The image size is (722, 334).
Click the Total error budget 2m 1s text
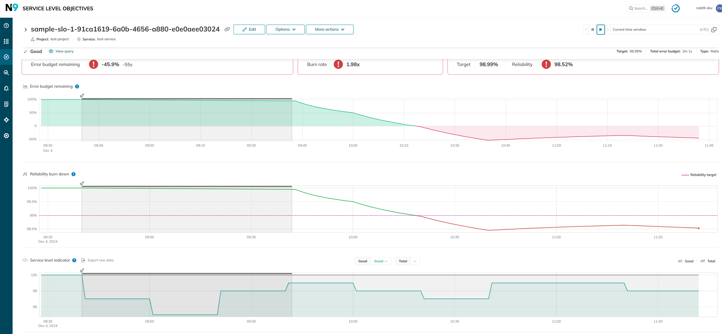pyautogui.click(x=671, y=51)
